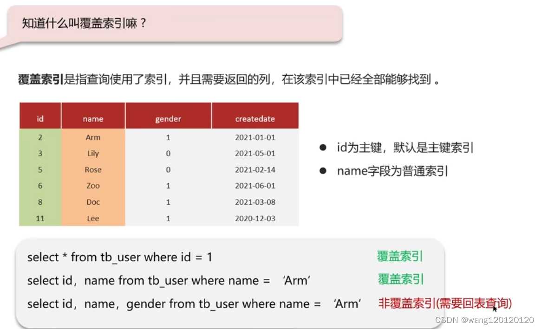Screen dimensions: 541x329
Task: Click the name cell 'Rose'
Action: click(93, 170)
